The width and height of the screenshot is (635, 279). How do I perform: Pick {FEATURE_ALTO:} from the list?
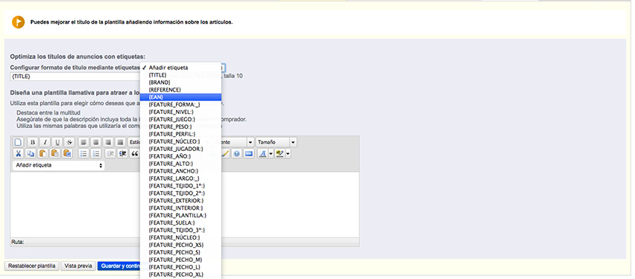pyautogui.click(x=180, y=164)
